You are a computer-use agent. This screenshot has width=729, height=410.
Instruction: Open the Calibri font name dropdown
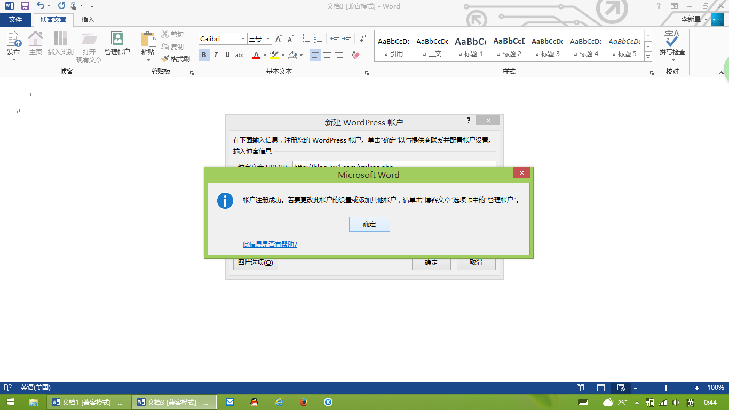click(243, 39)
